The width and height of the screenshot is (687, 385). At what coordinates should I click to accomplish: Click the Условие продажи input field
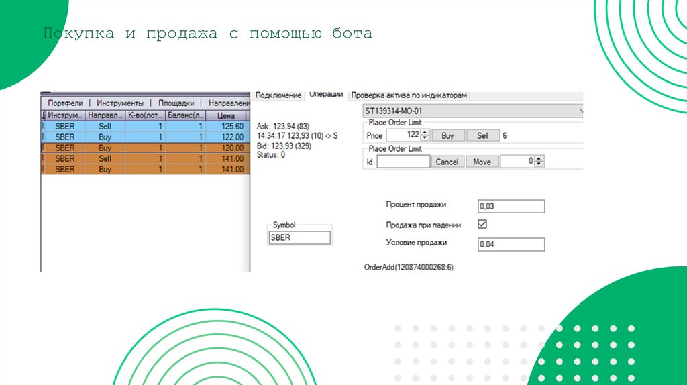pyautogui.click(x=511, y=244)
